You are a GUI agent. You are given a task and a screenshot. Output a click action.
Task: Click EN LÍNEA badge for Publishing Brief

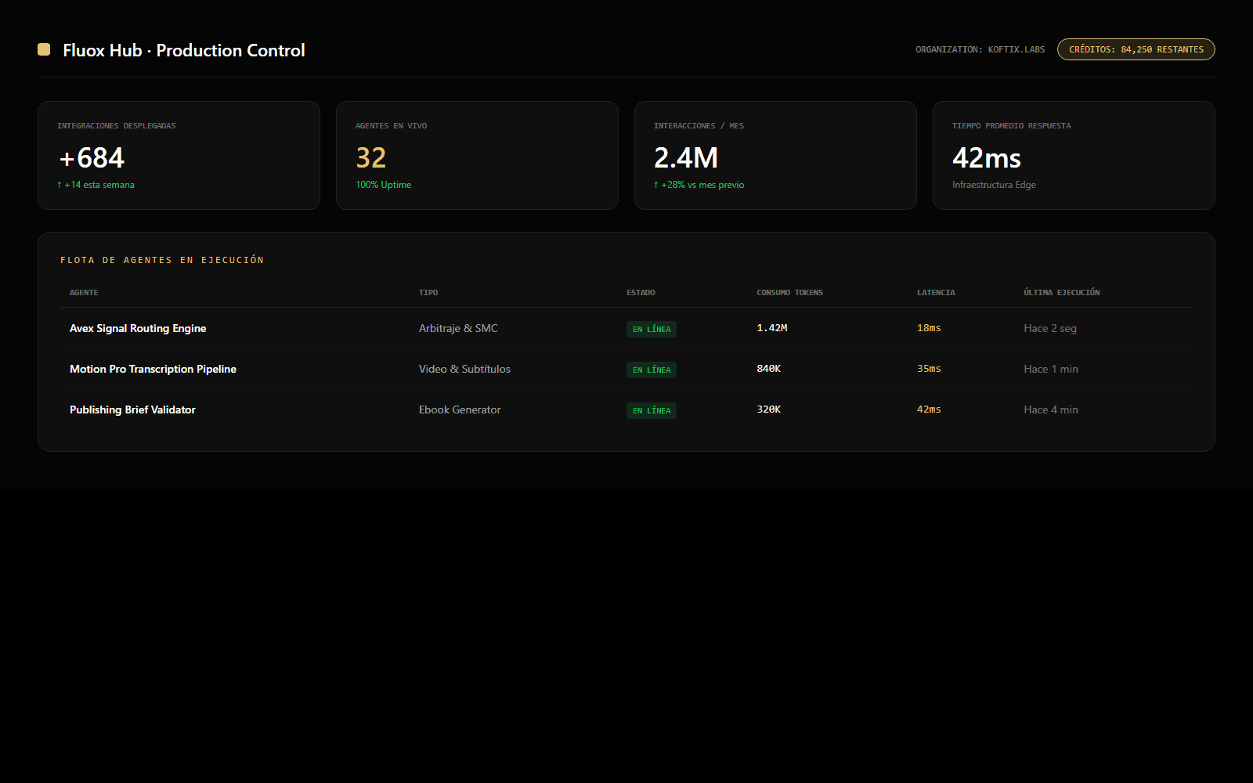652,410
